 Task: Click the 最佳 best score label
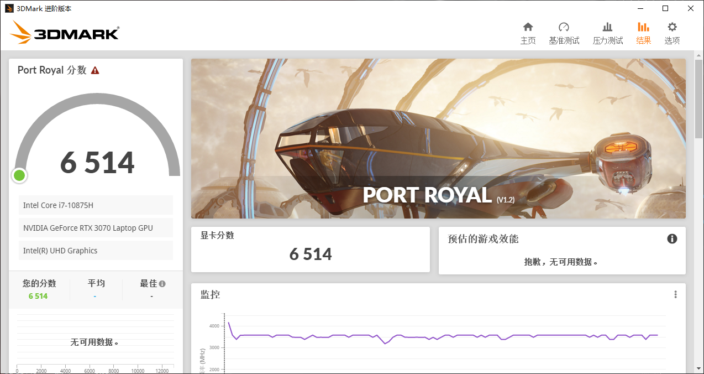pos(148,283)
